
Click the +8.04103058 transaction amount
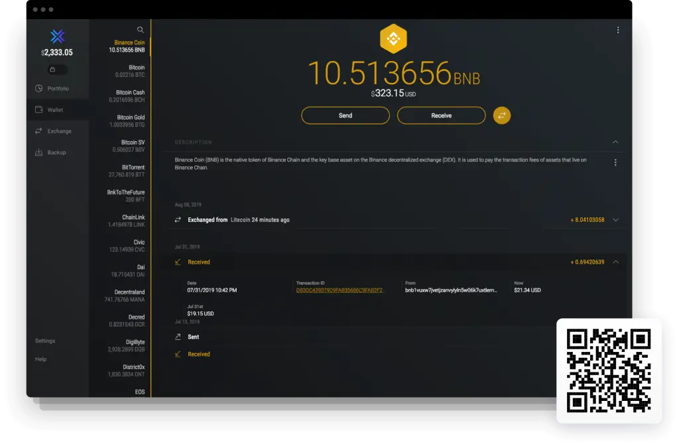(x=587, y=220)
